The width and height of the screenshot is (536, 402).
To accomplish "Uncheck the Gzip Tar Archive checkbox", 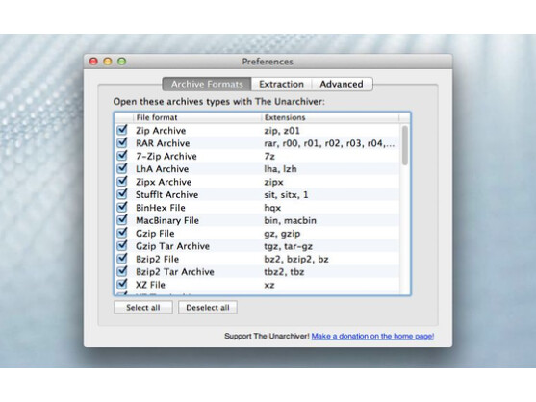I will pyautogui.click(x=122, y=246).
